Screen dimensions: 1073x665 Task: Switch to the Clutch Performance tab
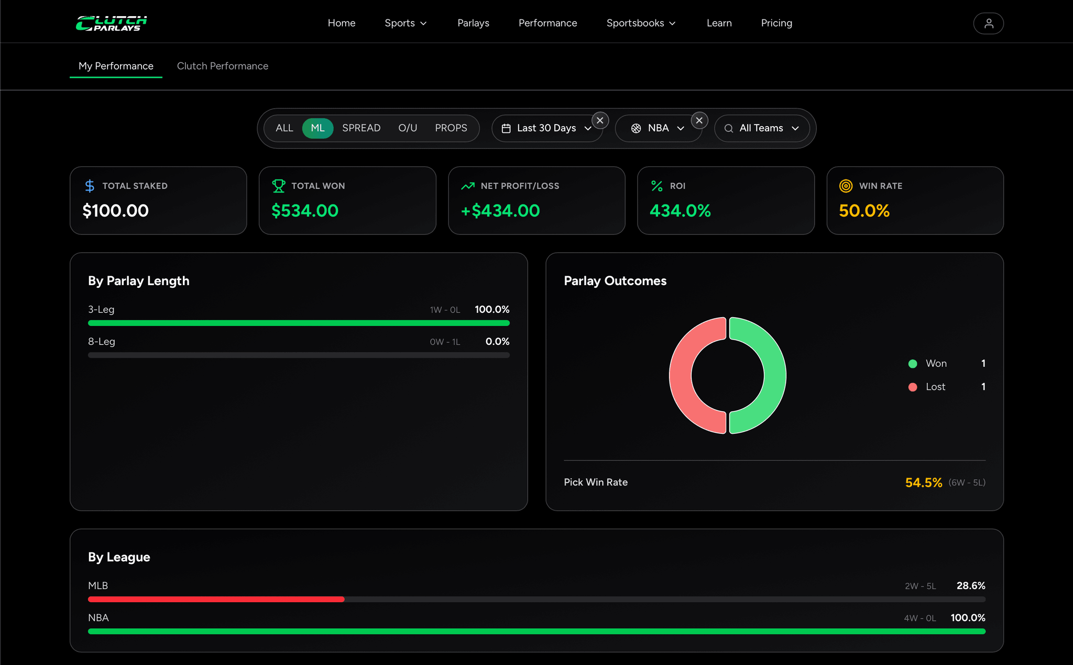click(223, 66)
